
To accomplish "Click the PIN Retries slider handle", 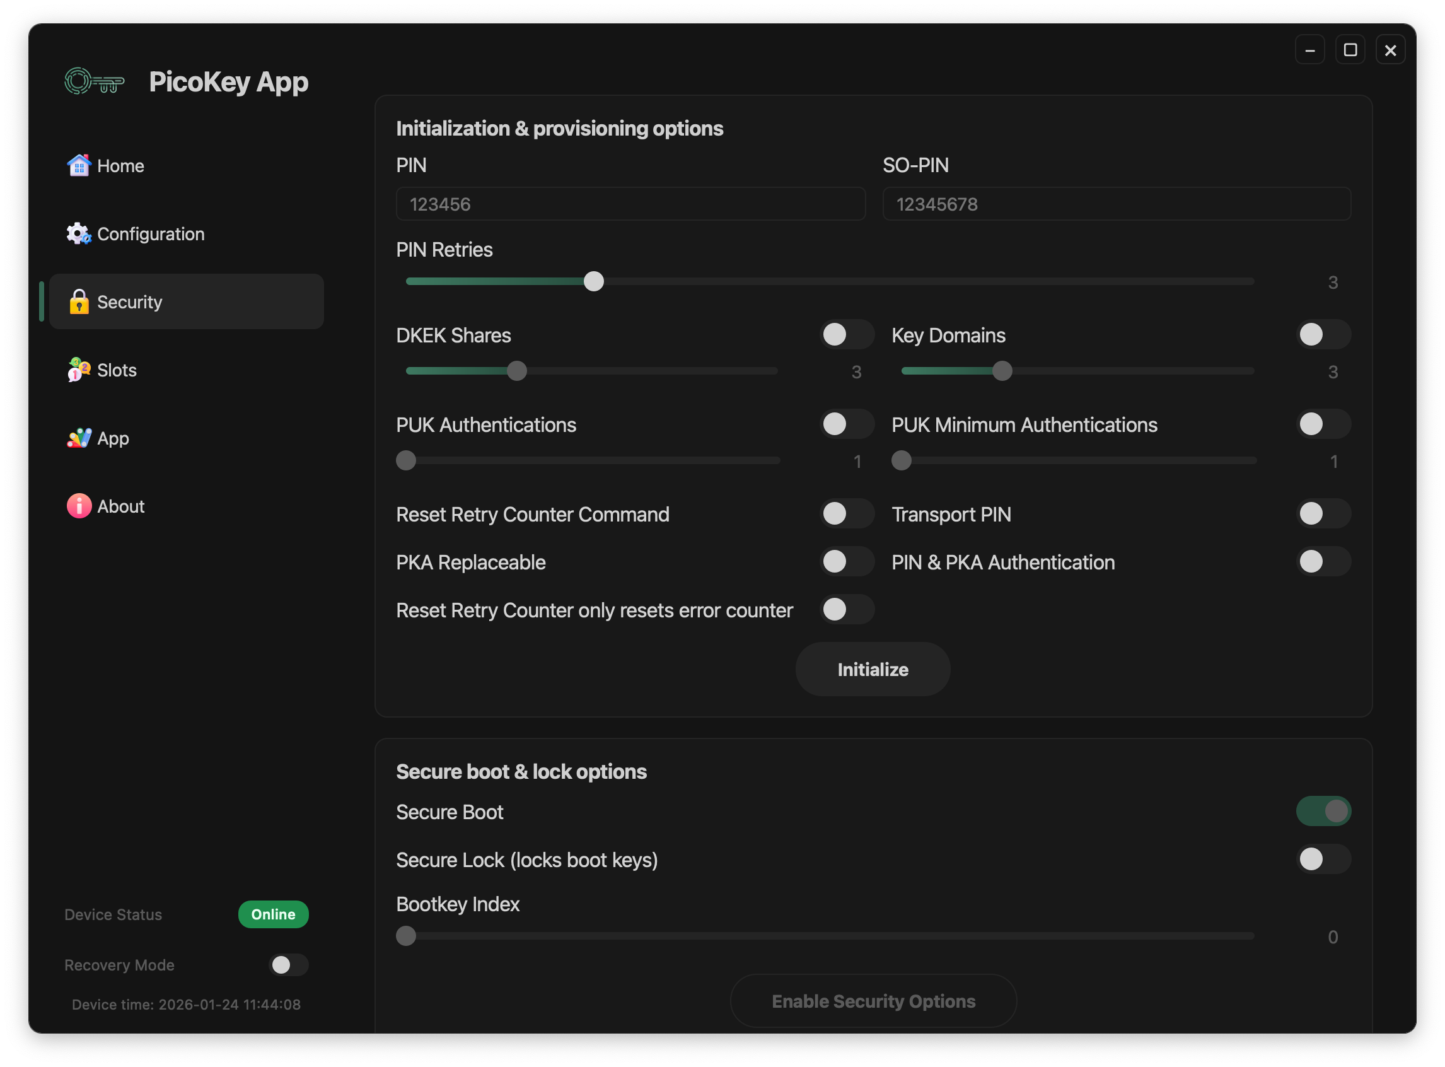I will (593, 282).
